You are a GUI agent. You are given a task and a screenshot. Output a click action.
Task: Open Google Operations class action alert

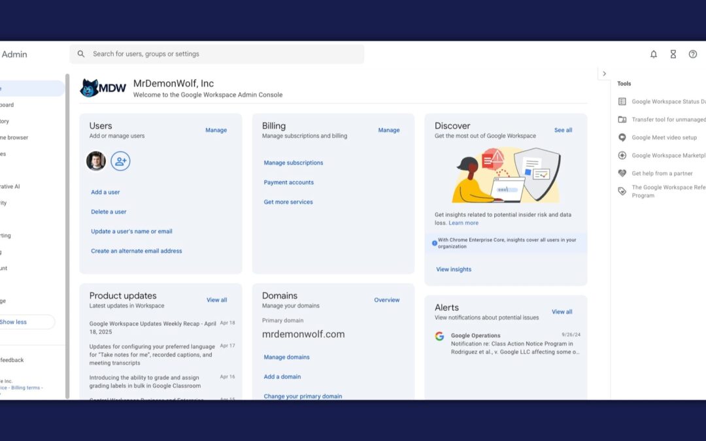(516, 344)
